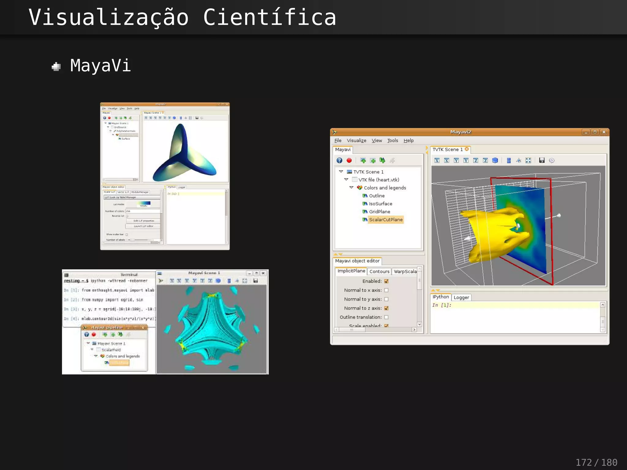This screenshot has width=627, height=470.
Task: Click the second green add icon, heart.vtk Mayavi panel
Action: tap(373, 160)
